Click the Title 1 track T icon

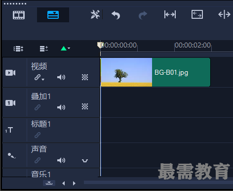(9, 130)
